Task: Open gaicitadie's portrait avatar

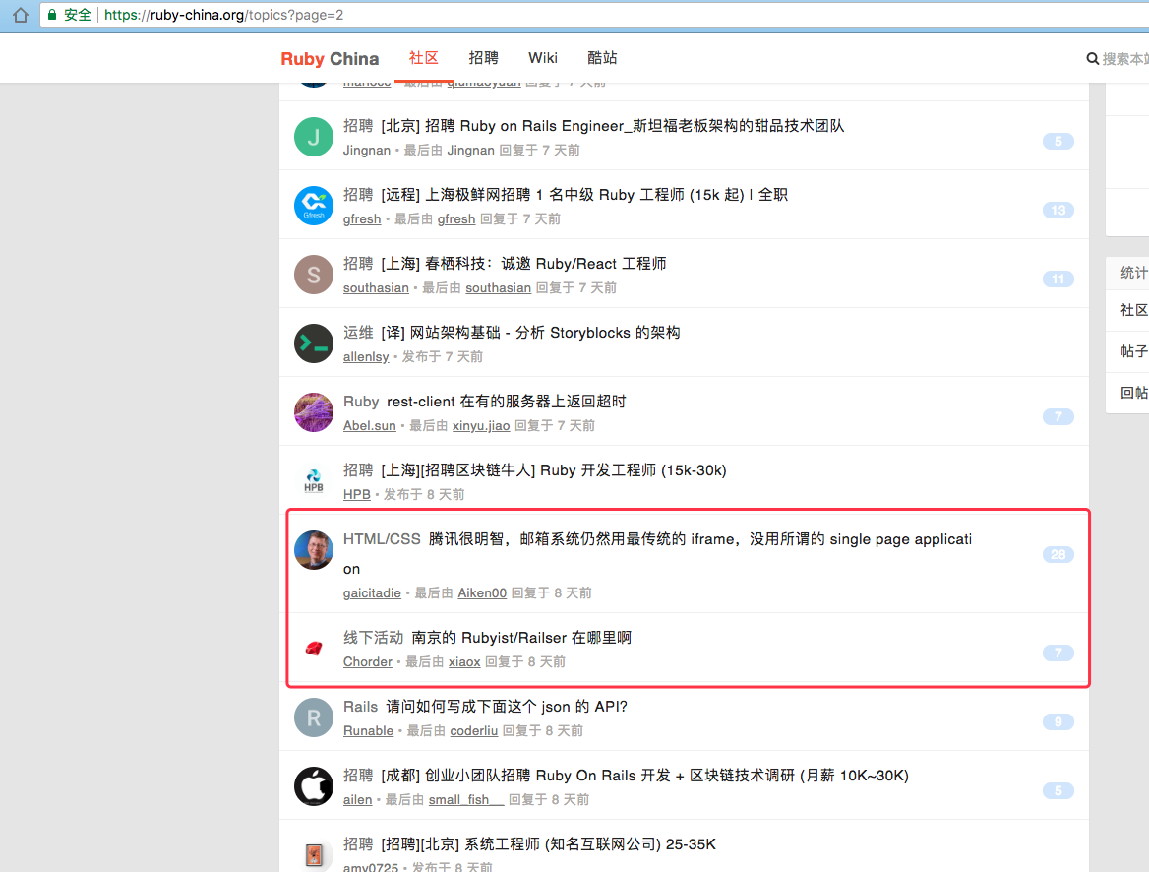Action: [x=314, y=550]
